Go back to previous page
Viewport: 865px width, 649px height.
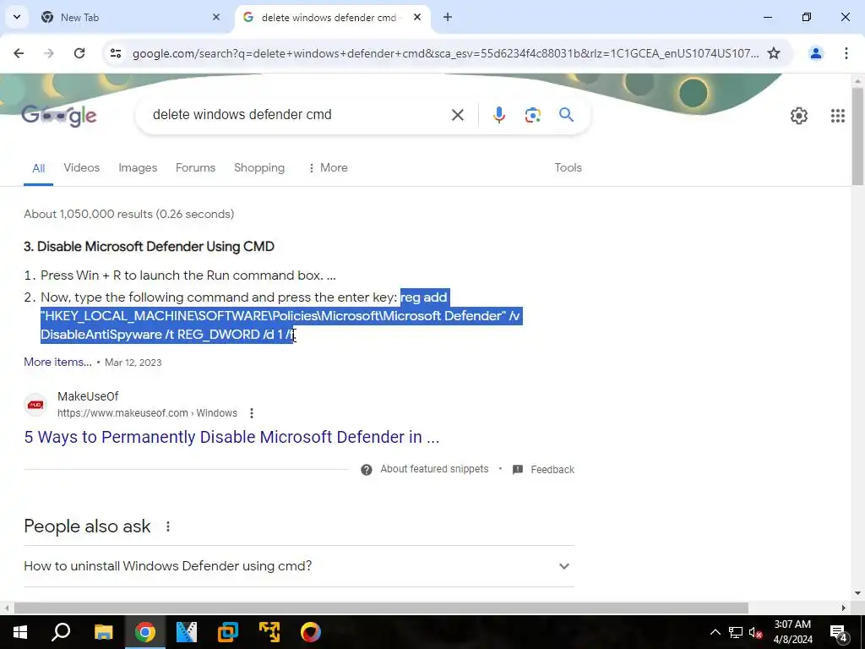[x=19, y=53]
